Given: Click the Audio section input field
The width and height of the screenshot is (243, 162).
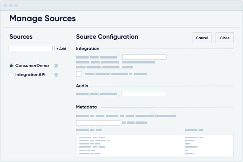Looking at the screenshot, I should [143, 94].
